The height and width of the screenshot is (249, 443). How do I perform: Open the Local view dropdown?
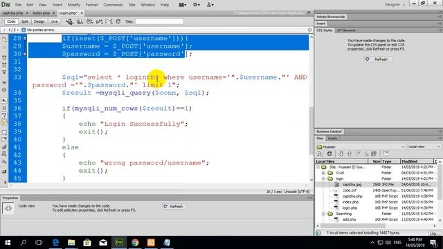[x=424, y=147]
